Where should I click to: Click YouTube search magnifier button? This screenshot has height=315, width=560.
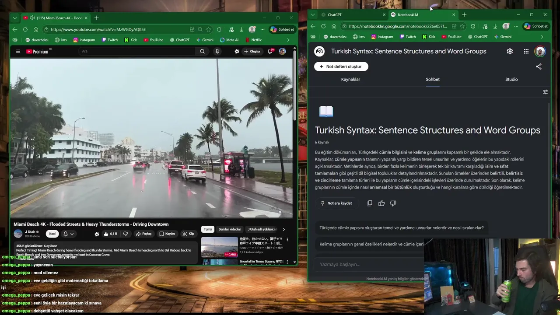pos(202,51)
